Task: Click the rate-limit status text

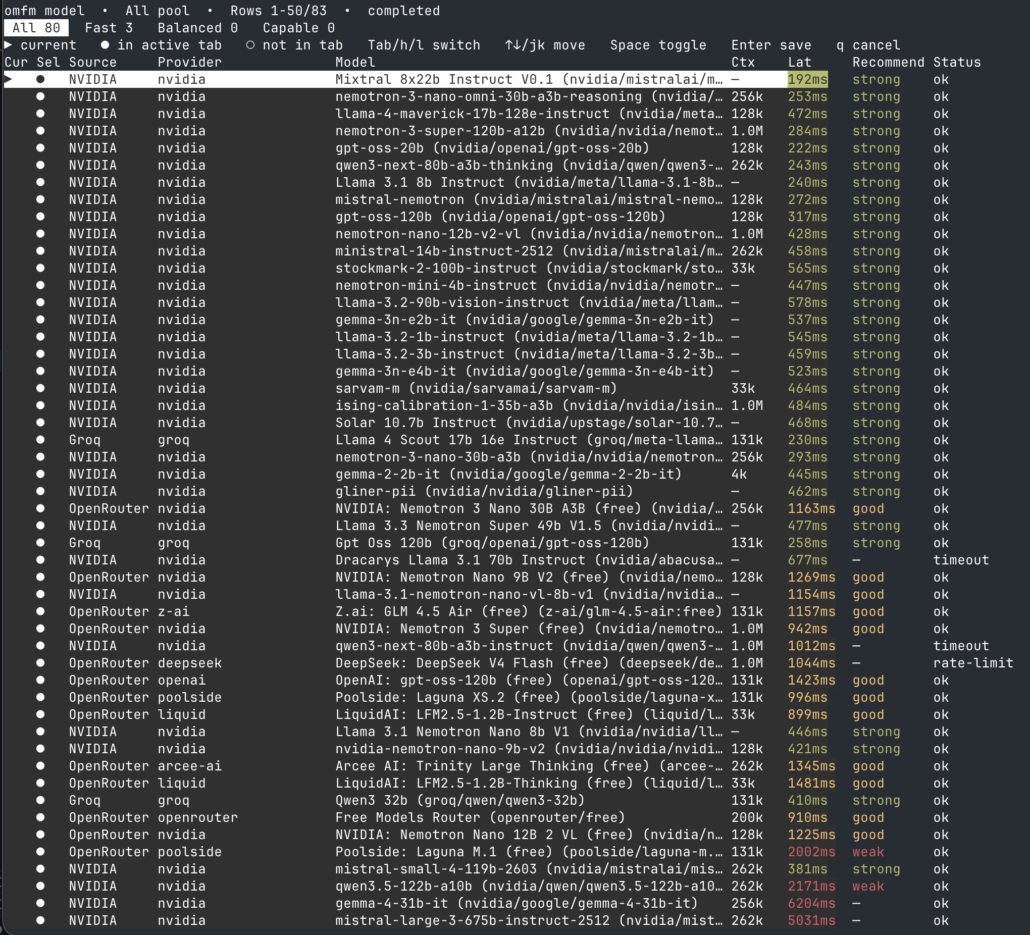Action: click(973, 663)
